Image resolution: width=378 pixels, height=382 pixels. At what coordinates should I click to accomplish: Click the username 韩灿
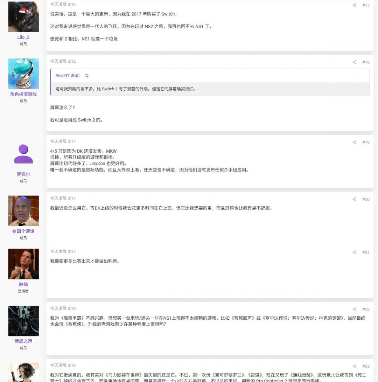(x=23, y=284)
